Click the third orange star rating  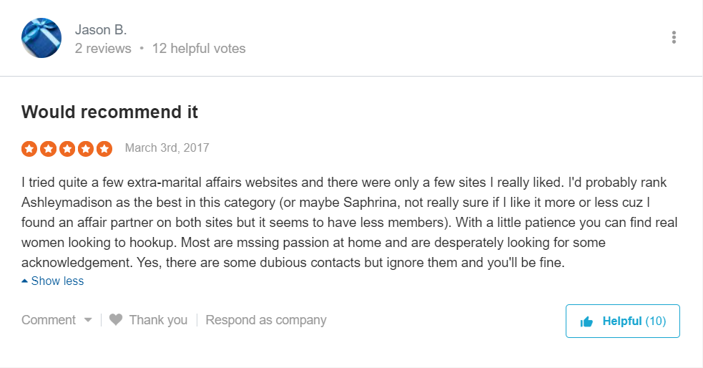67,148
